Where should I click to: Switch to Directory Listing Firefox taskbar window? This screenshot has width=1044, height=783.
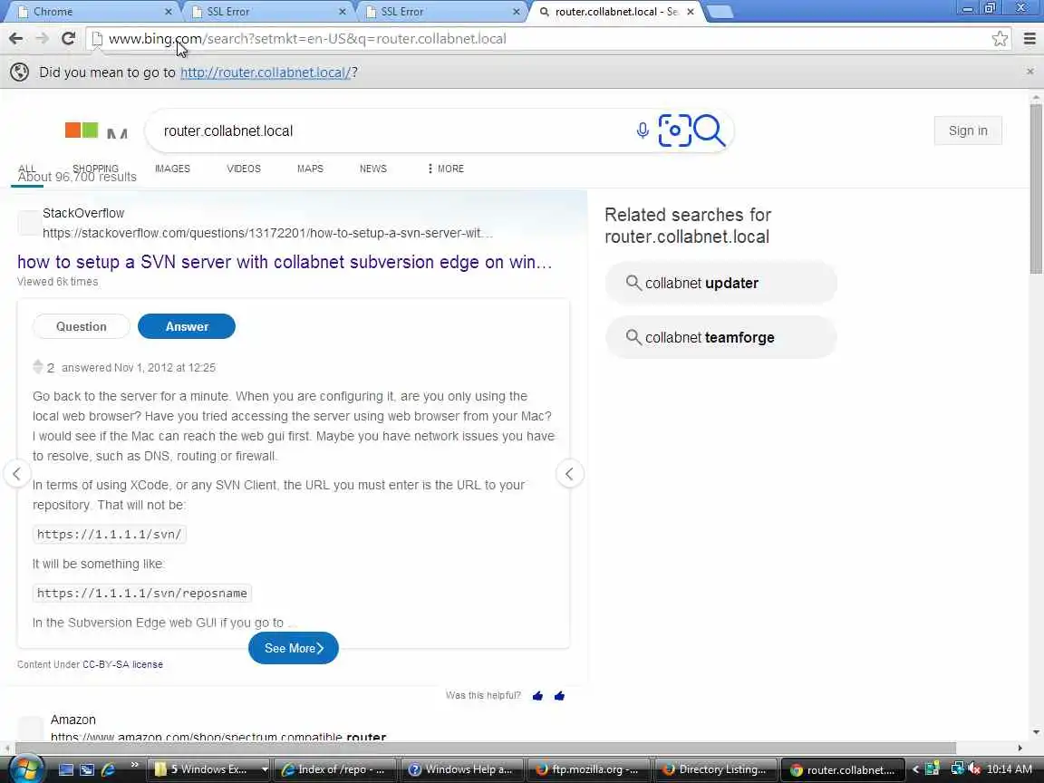tap(715, 769)
